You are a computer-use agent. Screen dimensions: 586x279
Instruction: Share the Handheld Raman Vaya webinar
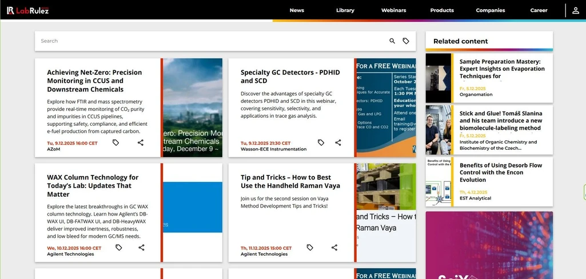pyautogui.click(x=334, y=248)
